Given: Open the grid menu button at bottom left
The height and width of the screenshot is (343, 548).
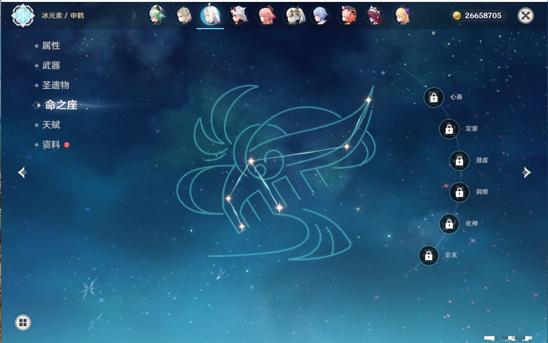Looking at the screenshot, I should click(23, 323).
